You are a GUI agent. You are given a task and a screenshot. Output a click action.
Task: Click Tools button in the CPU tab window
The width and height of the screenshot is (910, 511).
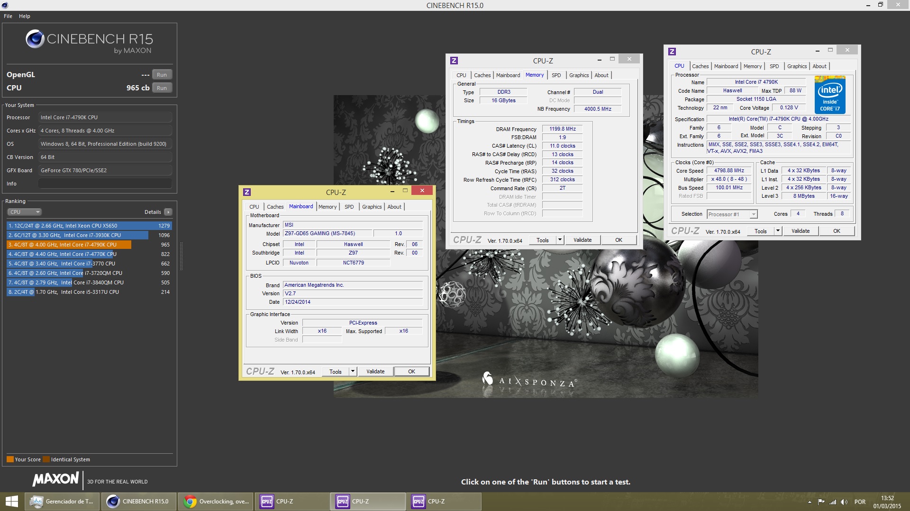[x=761, y=231]
